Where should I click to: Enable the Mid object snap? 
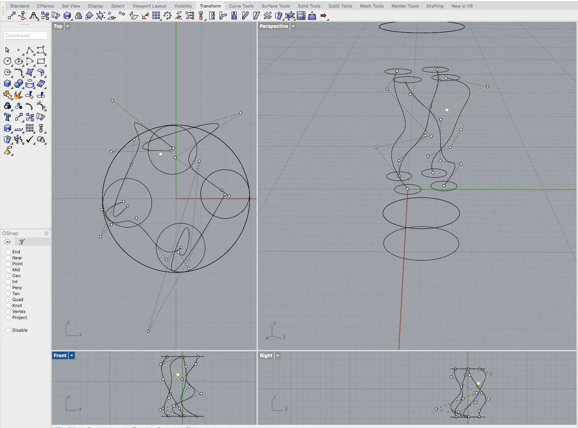pos(8,270)
